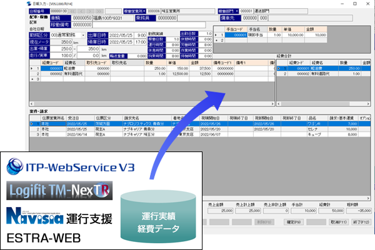Go to previous record with < button

click(81, 11)
